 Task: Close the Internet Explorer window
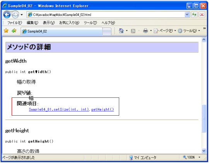point(203,6)
